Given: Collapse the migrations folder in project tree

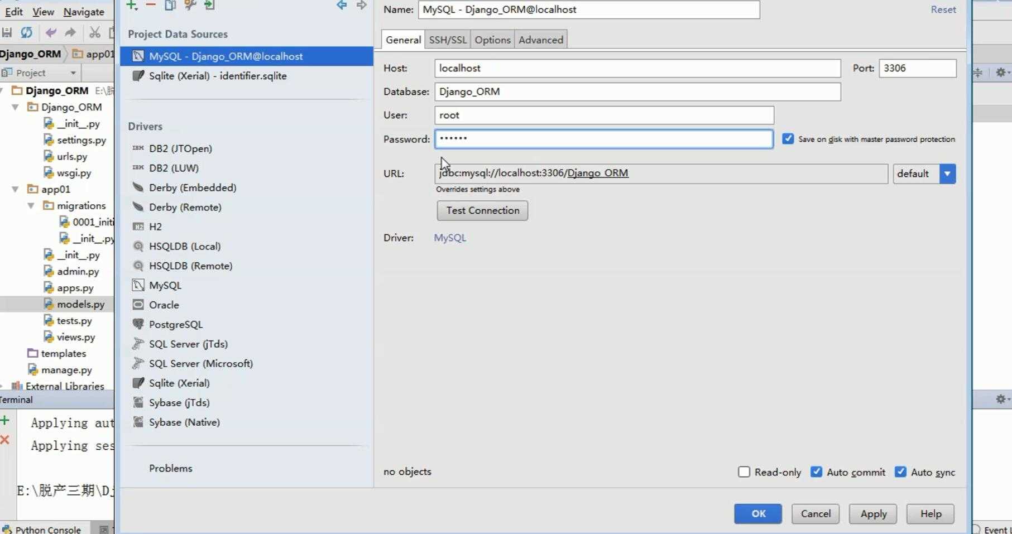Looking at the screenshot, I should point(31,206).
